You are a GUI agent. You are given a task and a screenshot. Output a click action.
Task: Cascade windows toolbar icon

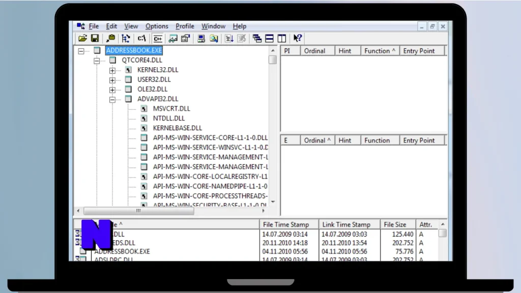click(257, 38)
